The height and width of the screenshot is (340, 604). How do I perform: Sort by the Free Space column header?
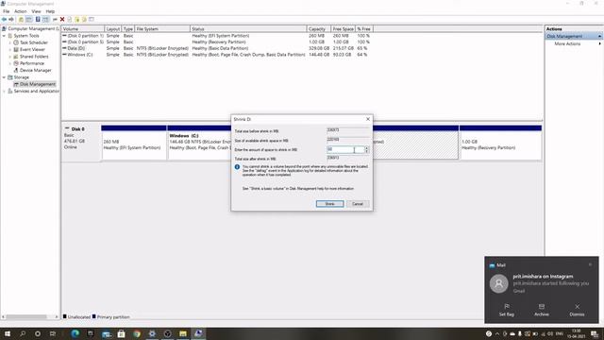343,29
